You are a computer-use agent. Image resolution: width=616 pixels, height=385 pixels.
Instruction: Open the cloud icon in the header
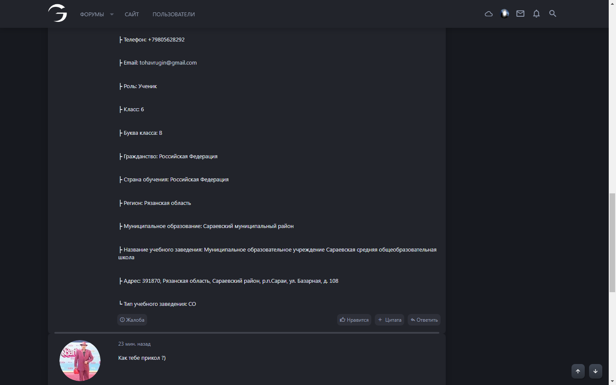[489, 14]
